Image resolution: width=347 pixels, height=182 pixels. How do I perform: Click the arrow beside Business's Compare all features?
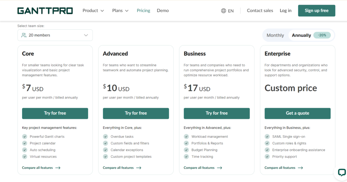click(x=220, y=168)
